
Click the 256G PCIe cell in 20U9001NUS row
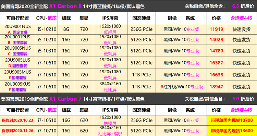coord(142,29)
